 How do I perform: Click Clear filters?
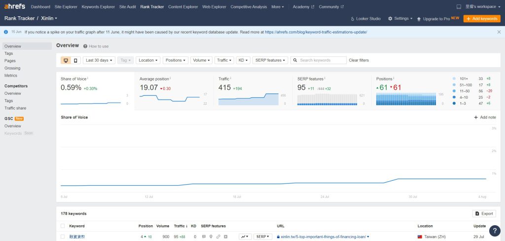click(359, 60)
